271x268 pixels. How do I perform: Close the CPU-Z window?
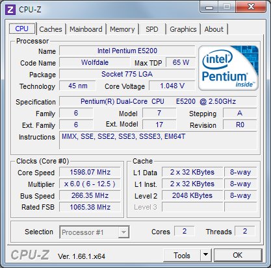251,7
